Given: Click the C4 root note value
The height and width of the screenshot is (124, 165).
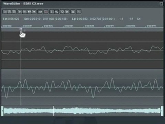Looking at the screenshot, I should pos(139,19).
